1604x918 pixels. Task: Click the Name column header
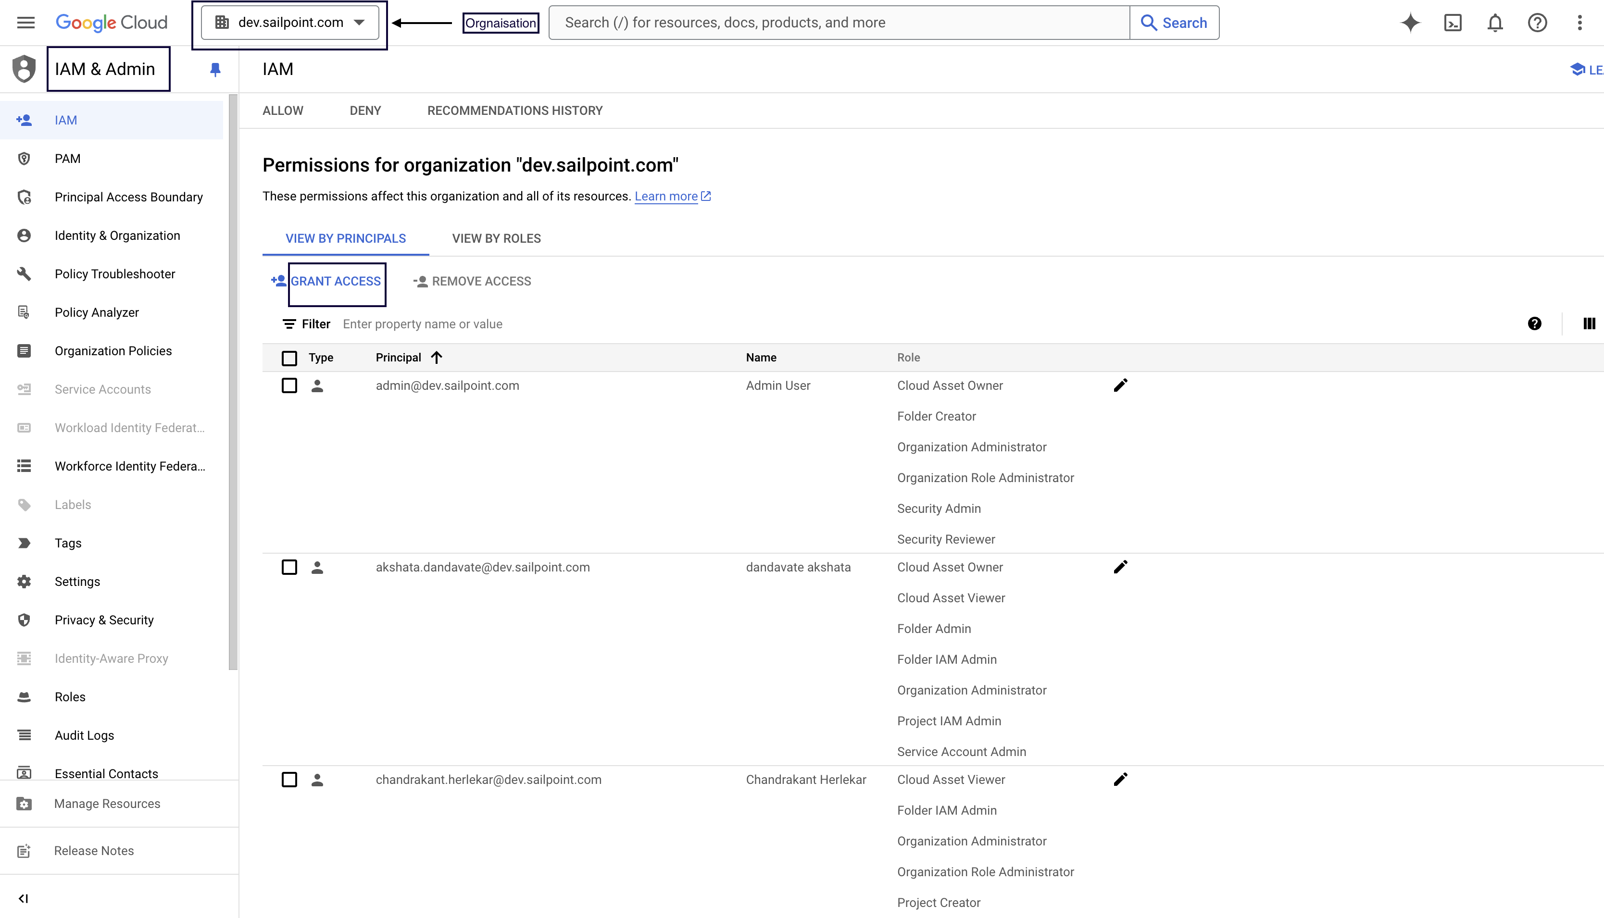coord(761,358)
